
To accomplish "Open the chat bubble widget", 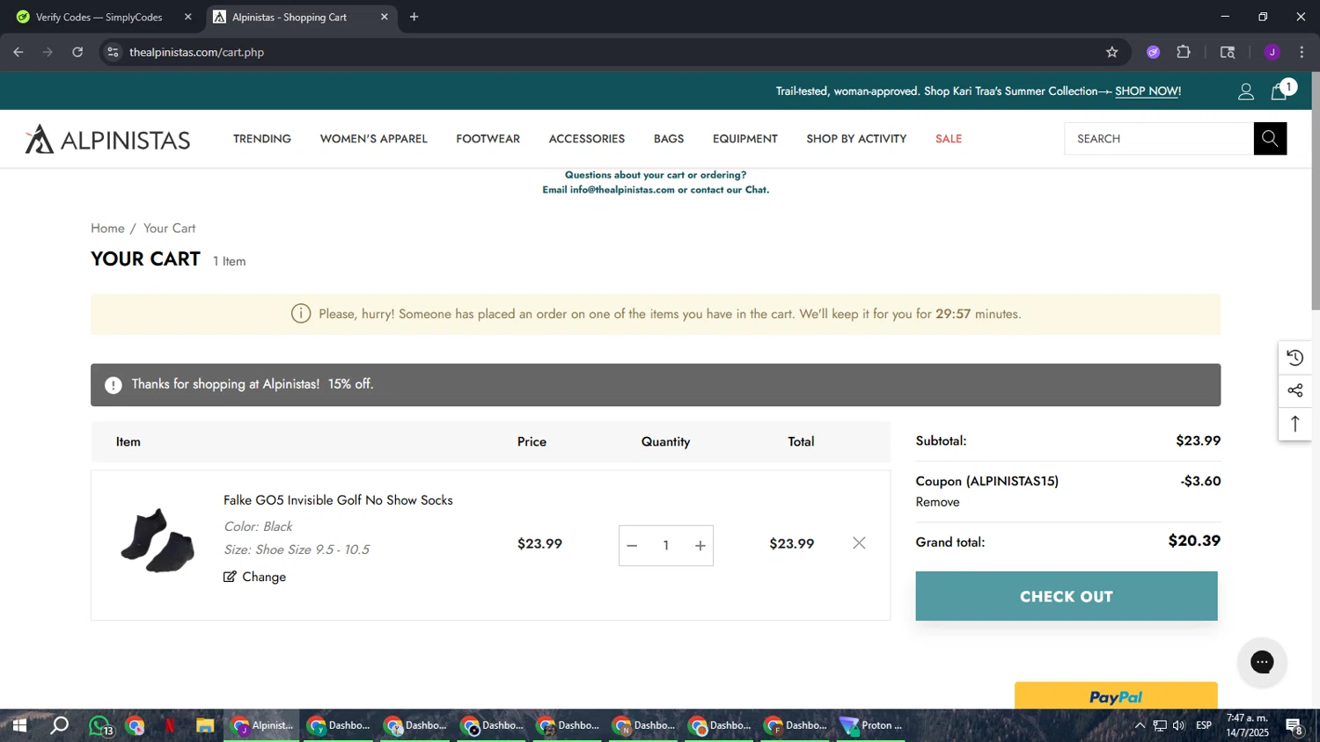I will (1262, 662).
